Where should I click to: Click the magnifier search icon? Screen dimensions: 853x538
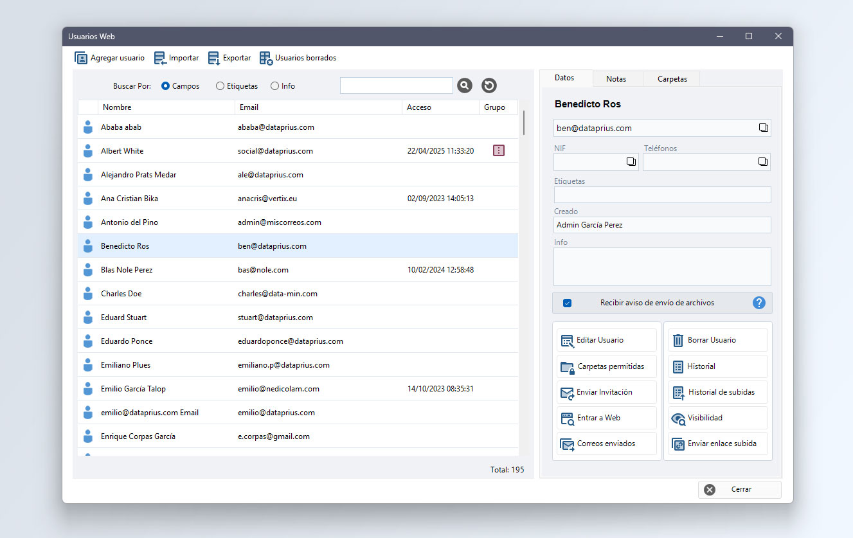(x=465, y=85)
